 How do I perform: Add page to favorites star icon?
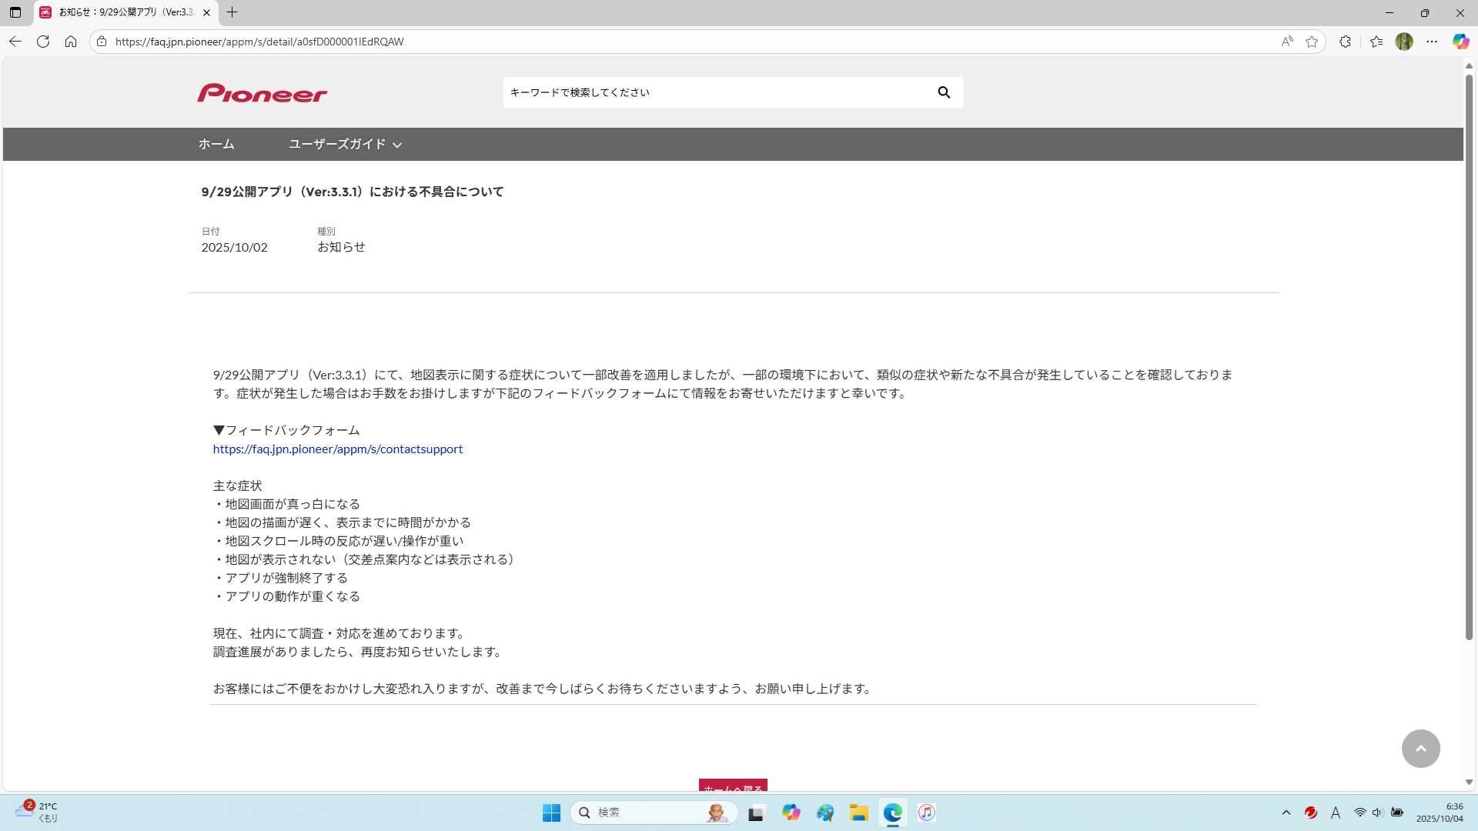click(x=1312, y=42)
